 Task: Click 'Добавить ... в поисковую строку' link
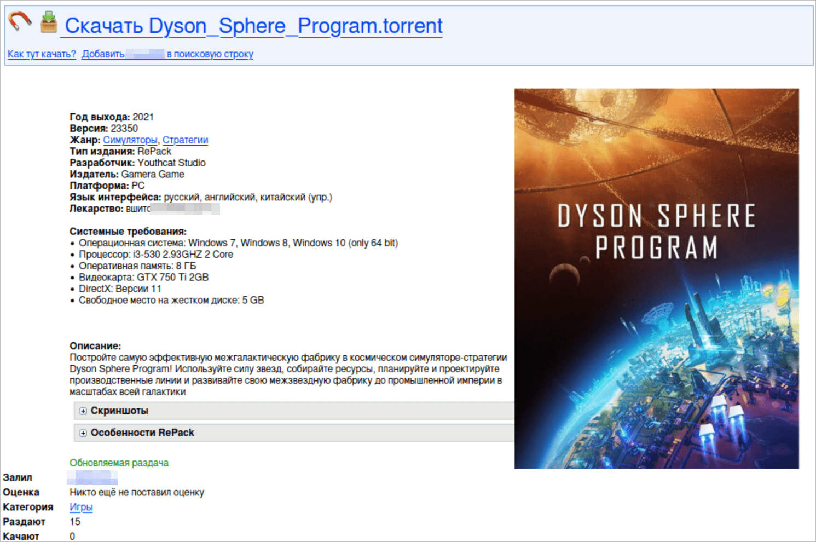click(x=167, y=54)
